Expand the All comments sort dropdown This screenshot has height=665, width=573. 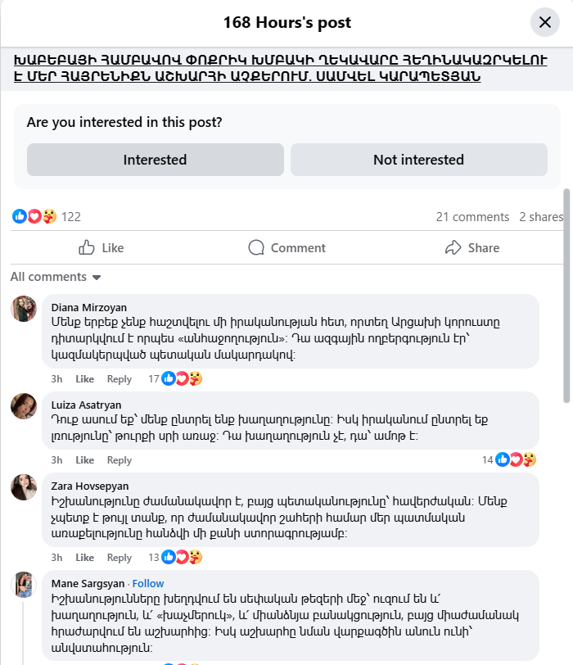tap(56, 277)
